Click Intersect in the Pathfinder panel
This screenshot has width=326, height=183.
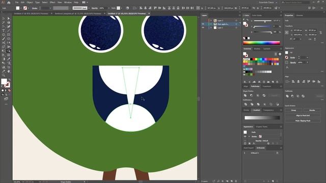[258, 96]
